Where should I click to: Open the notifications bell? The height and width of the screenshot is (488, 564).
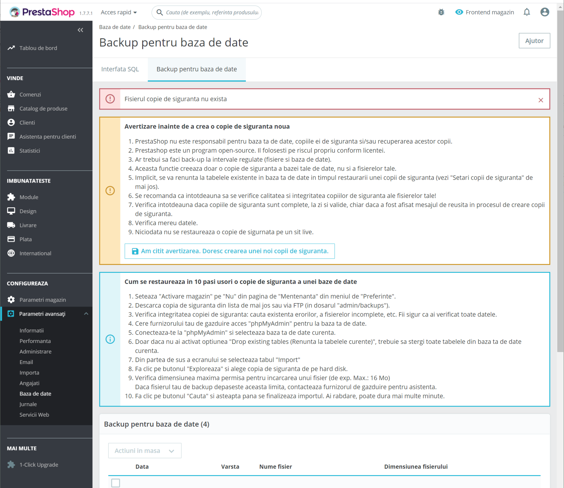pos(527,12)
